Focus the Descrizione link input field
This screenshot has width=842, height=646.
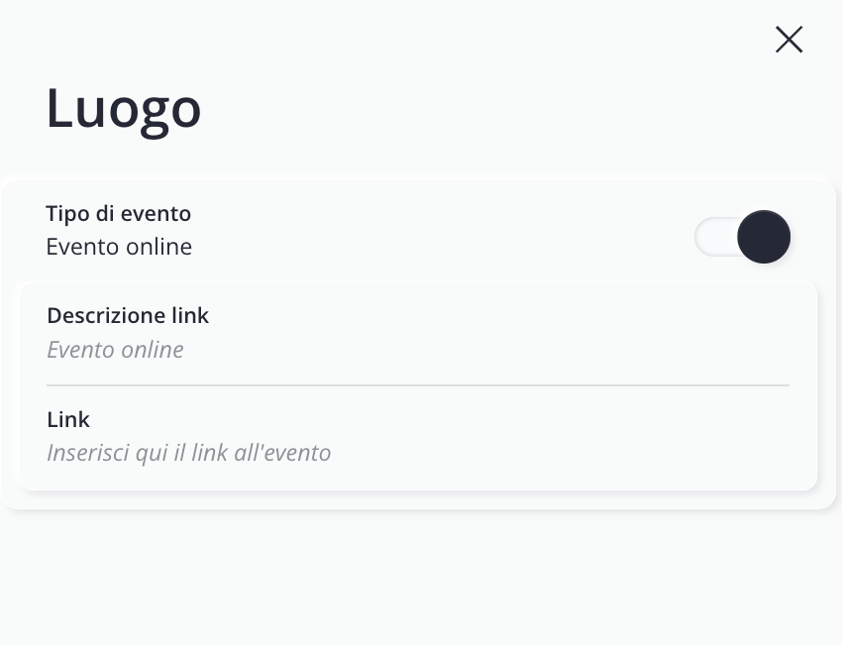[x=416, y=349]
